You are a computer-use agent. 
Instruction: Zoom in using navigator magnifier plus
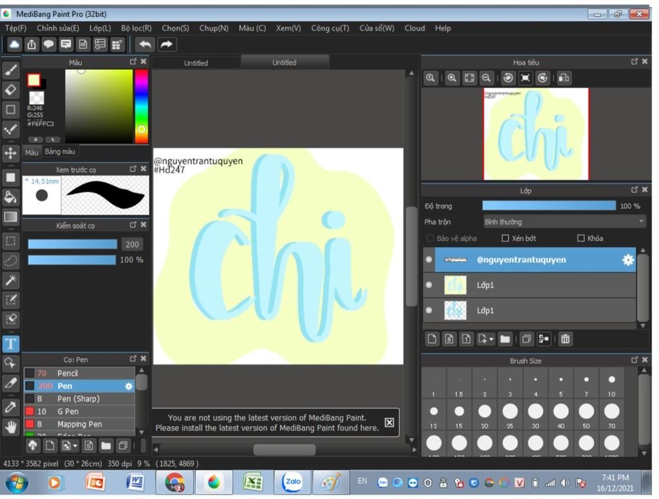coord(452,78)
